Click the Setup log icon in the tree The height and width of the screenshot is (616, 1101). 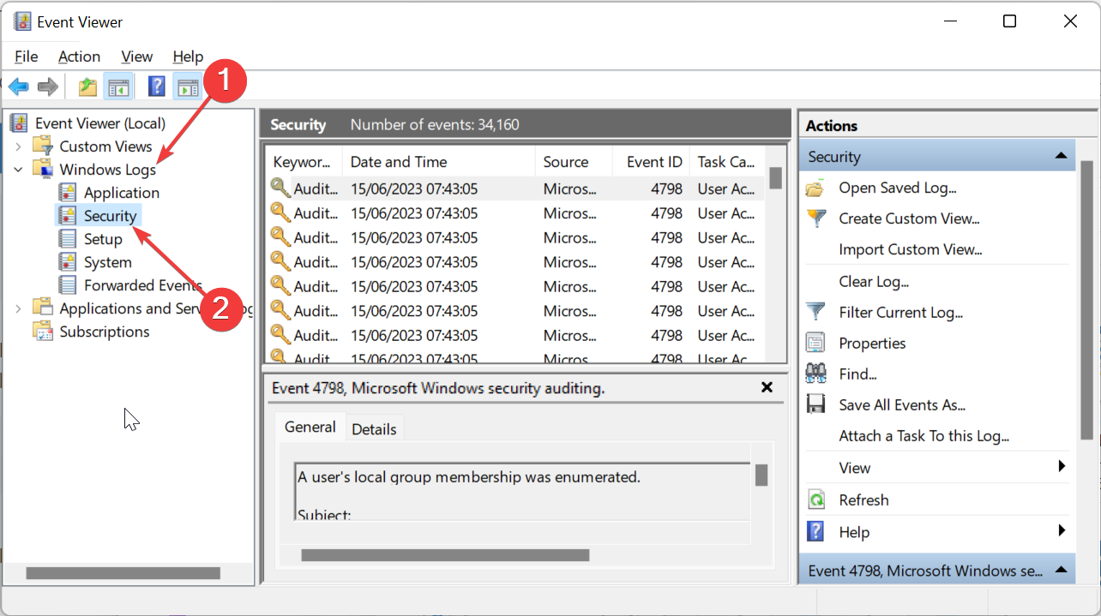tap(68, 238)
